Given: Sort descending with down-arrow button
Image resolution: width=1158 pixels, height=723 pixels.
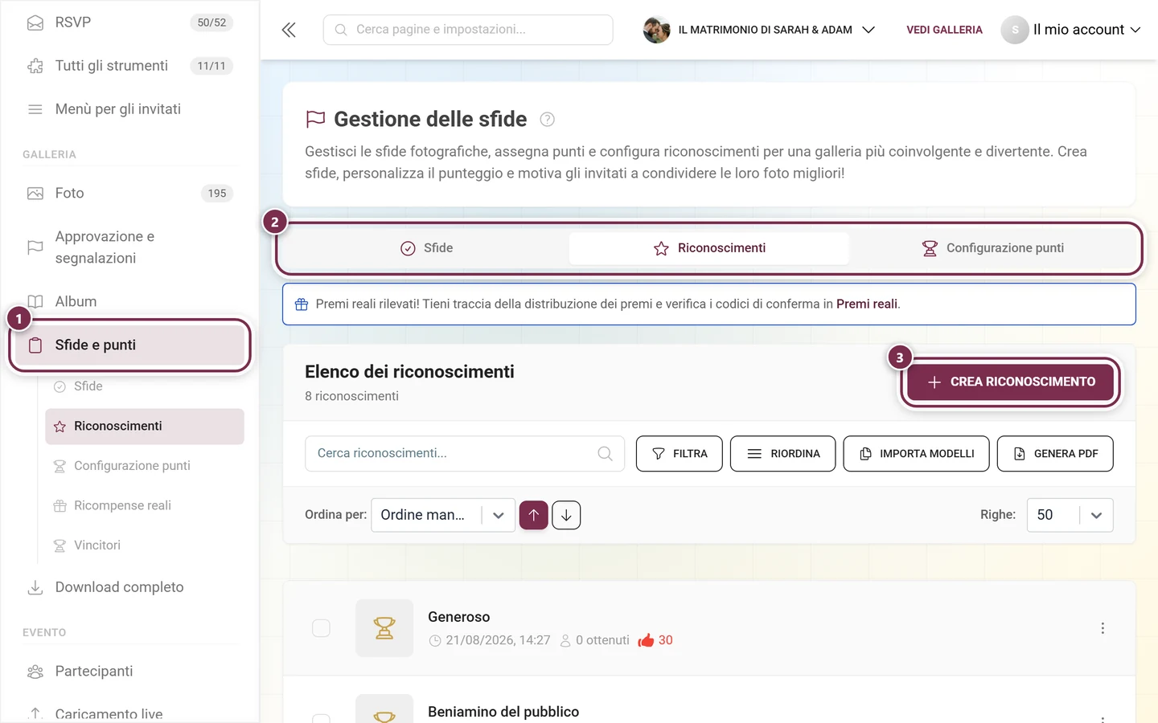Looking at the screenshot, I should tap(566, 515).
